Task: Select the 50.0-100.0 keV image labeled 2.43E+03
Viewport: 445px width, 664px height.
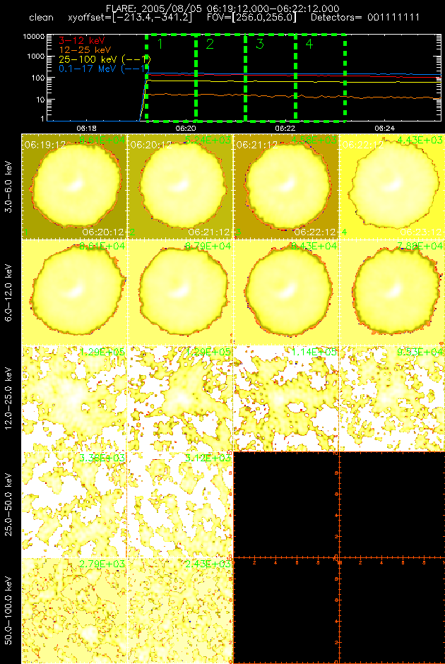Action: [x=180, y=610]
